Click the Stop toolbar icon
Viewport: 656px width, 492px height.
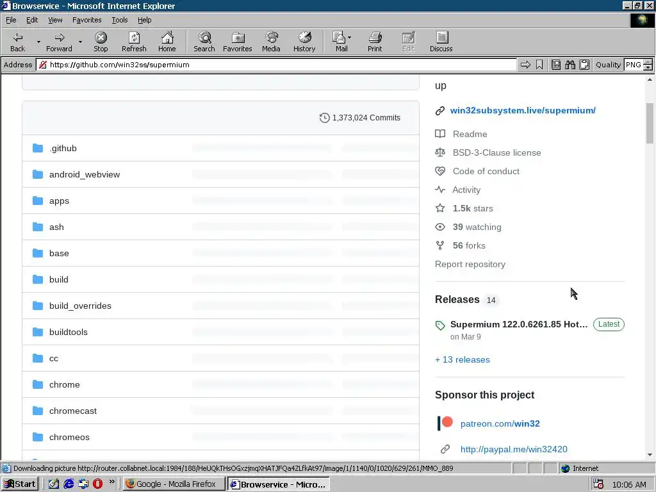coord(101,42)
